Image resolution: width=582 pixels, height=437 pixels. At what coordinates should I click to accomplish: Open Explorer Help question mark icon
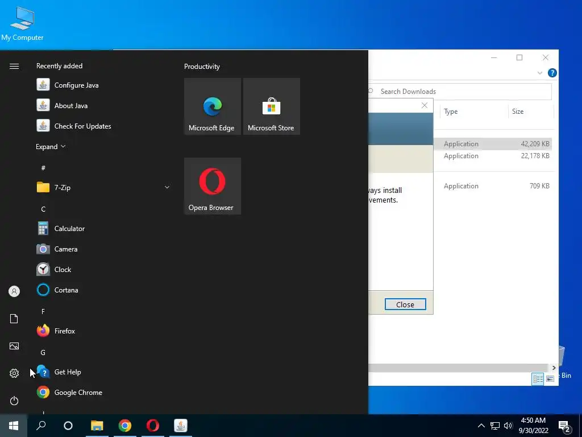pyautogui.click(x=552, y=73)
